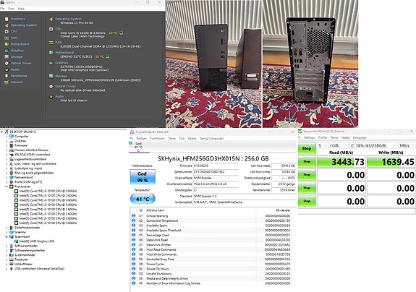This screenshot has width=416, height=292.
Task: Select the CPU icon in Speccy sidebar
Action: click(7, 32)
